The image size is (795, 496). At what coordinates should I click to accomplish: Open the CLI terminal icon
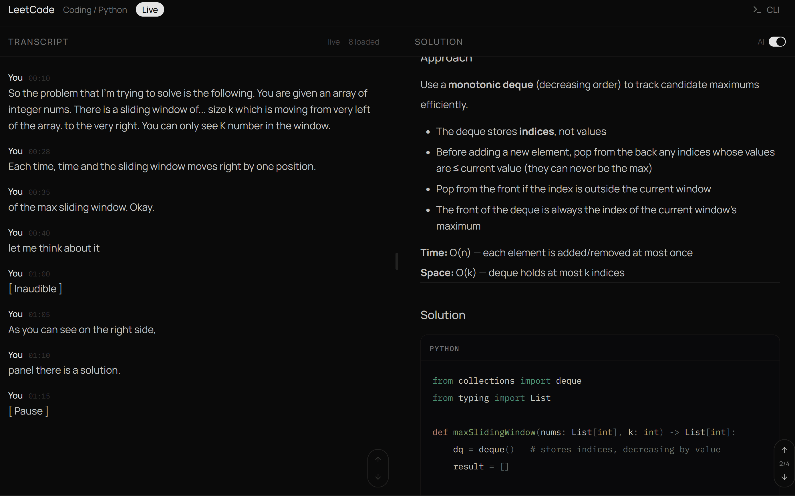point(766,10)
